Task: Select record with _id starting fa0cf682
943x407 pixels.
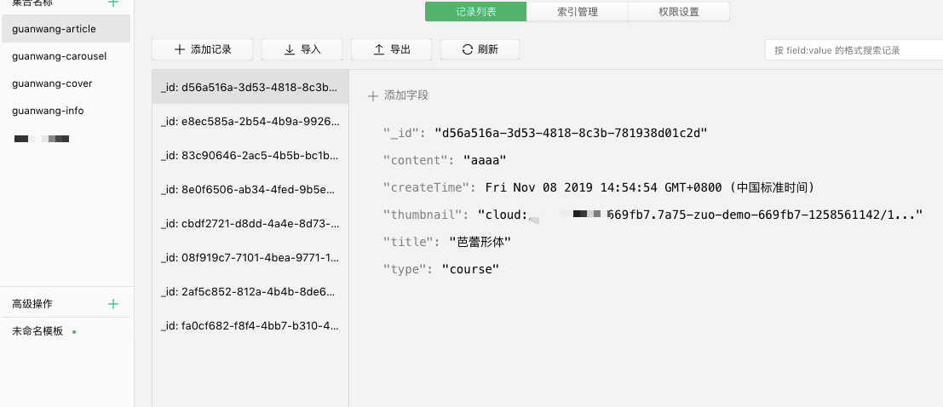Action: (x=250, y=325)
